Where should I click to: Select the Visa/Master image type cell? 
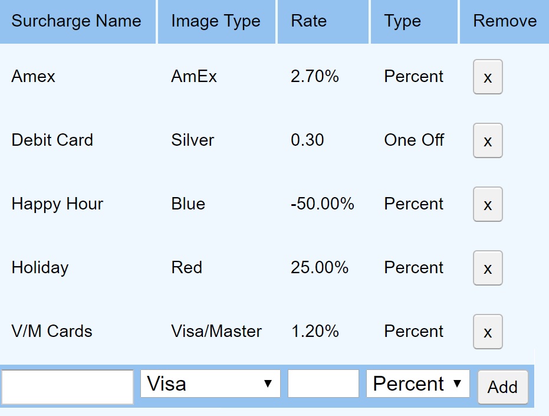(215, 332)
